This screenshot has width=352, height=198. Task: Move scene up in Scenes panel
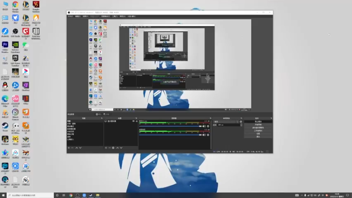coord(77,148)
